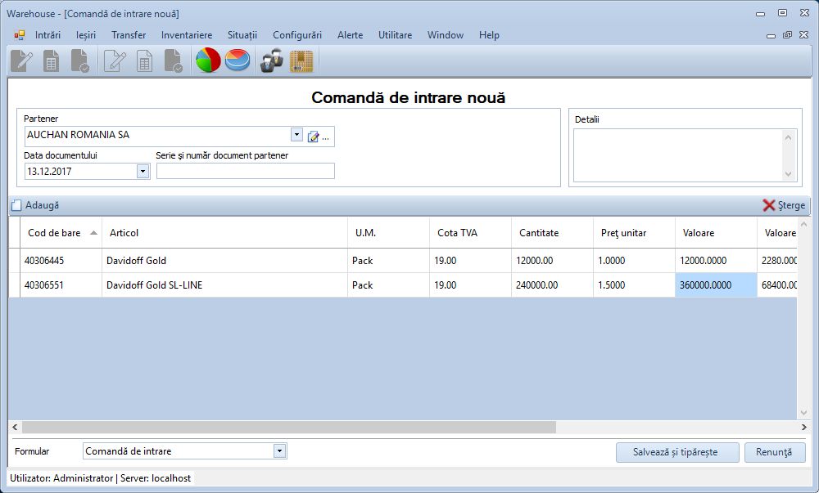Viewport: 819px width, 493px height.
Task: Click the first pencil-document toolbar icon
Action: point(21,61)
